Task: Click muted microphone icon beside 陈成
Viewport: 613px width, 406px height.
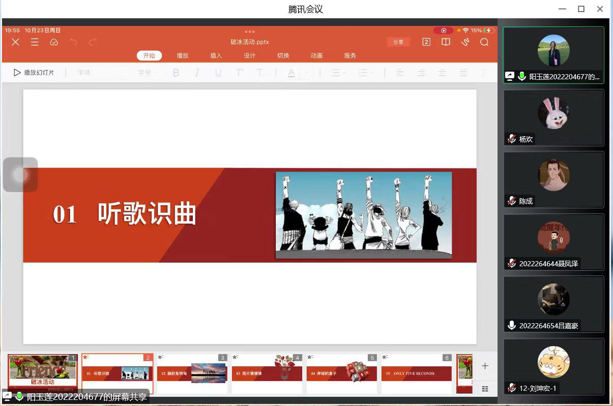Action: tap(512, 201)
